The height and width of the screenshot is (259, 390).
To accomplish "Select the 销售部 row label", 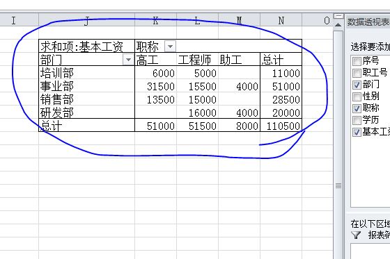I will tap(86, 99).
